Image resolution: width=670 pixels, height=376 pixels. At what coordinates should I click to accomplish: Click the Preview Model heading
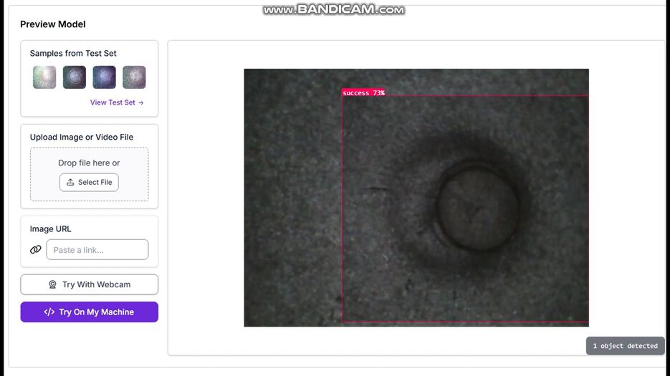[53, 24]
